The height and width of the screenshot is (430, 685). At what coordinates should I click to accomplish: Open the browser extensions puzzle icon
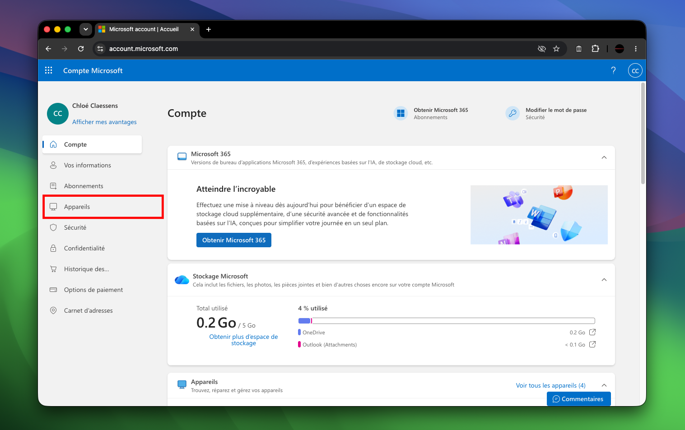(x=595, y=49)
